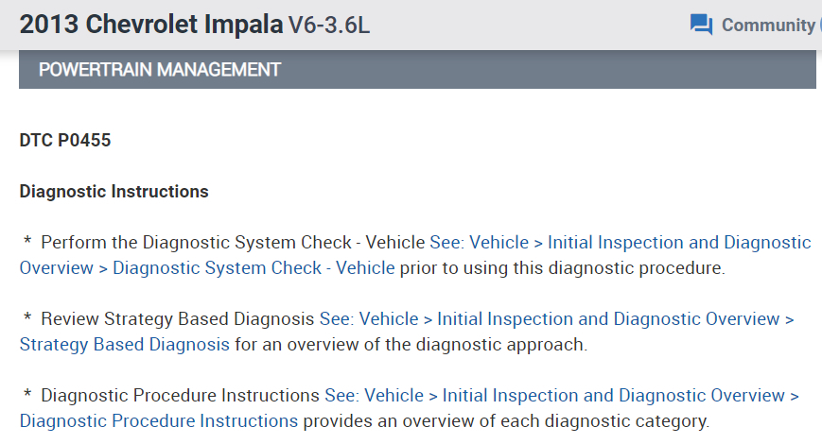Click the text "prior to using this diagnostic procedure"
This screenshot has height=444, width=822.
pyautogui.click(x=562, y=267)
